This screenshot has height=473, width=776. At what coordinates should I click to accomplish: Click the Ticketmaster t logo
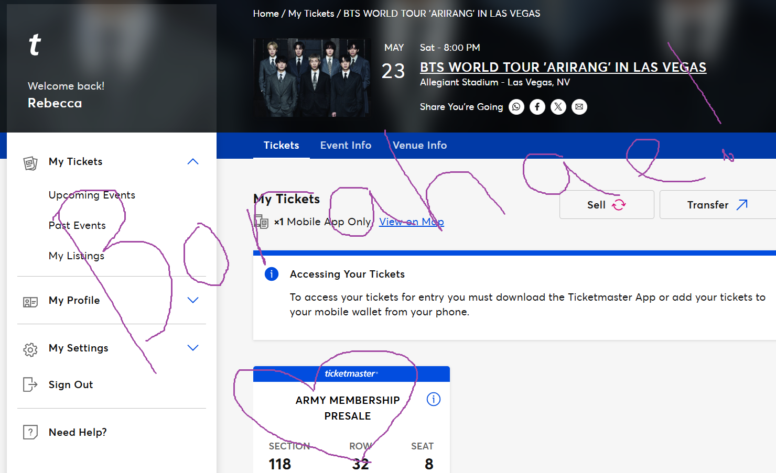coord(34,45)
